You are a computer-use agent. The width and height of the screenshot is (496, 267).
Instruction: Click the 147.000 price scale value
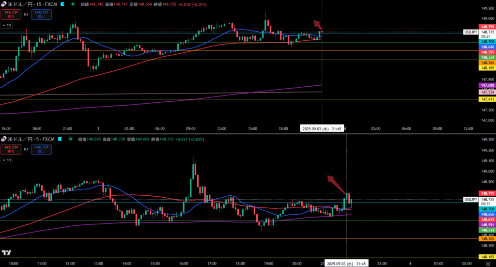(x=487, y=120)
